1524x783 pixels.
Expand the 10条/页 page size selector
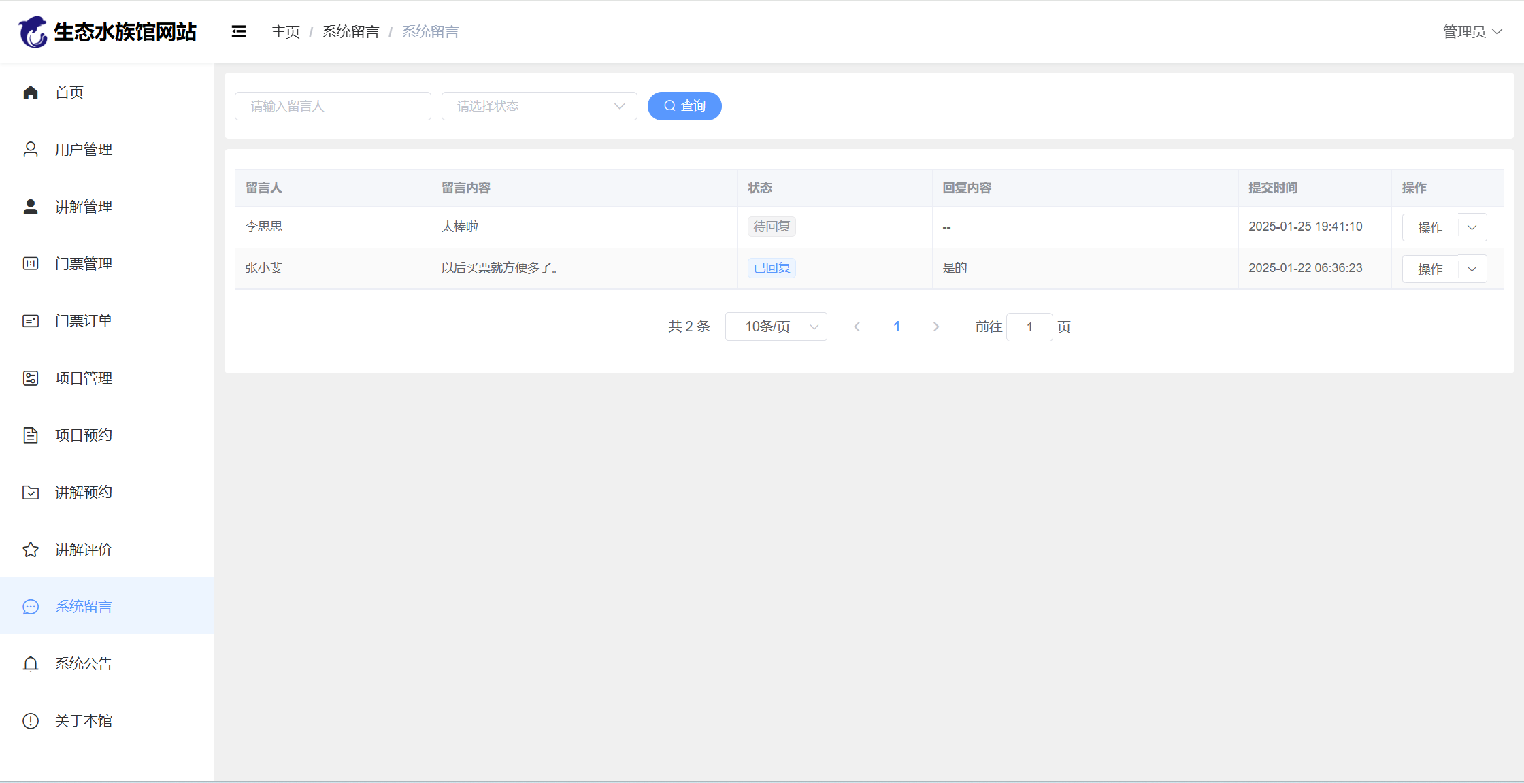click(776, 327)
